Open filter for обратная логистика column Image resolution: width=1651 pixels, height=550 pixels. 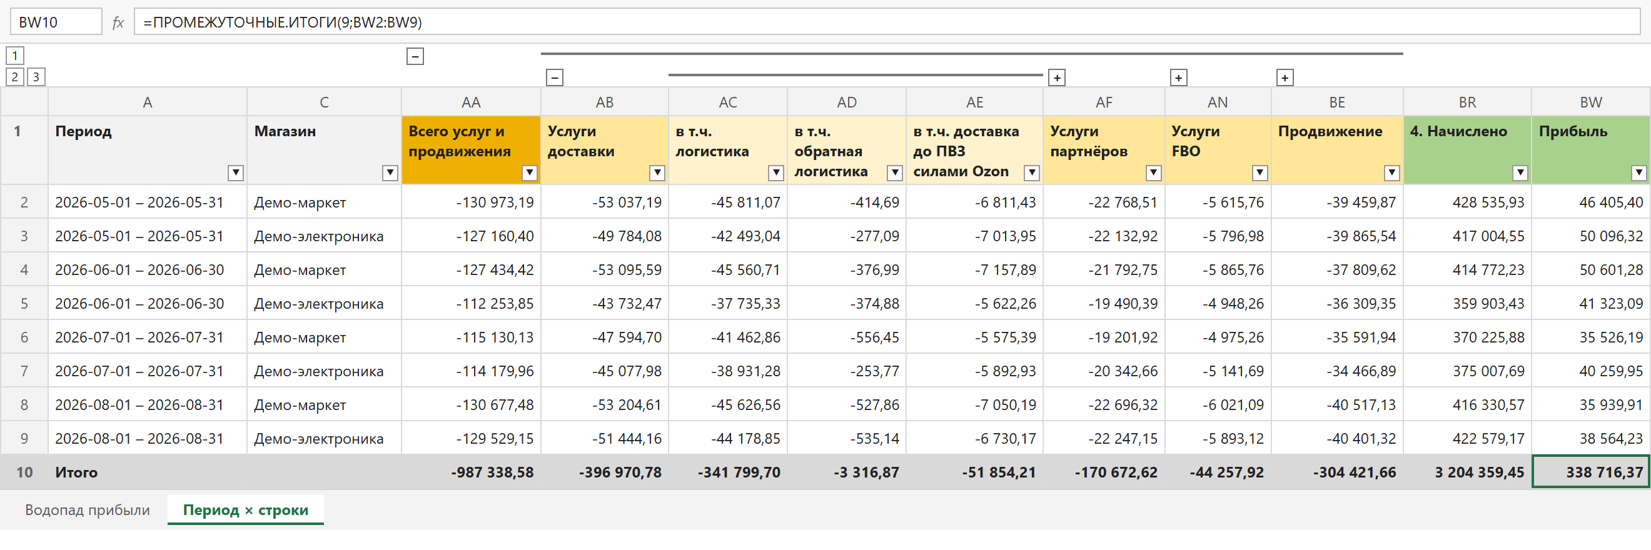coord(895,172)
